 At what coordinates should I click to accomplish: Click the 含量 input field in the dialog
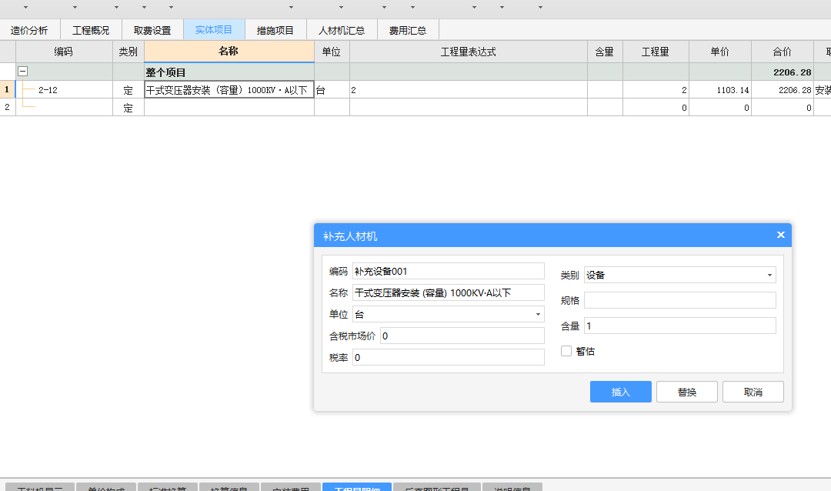click(680, 326)
